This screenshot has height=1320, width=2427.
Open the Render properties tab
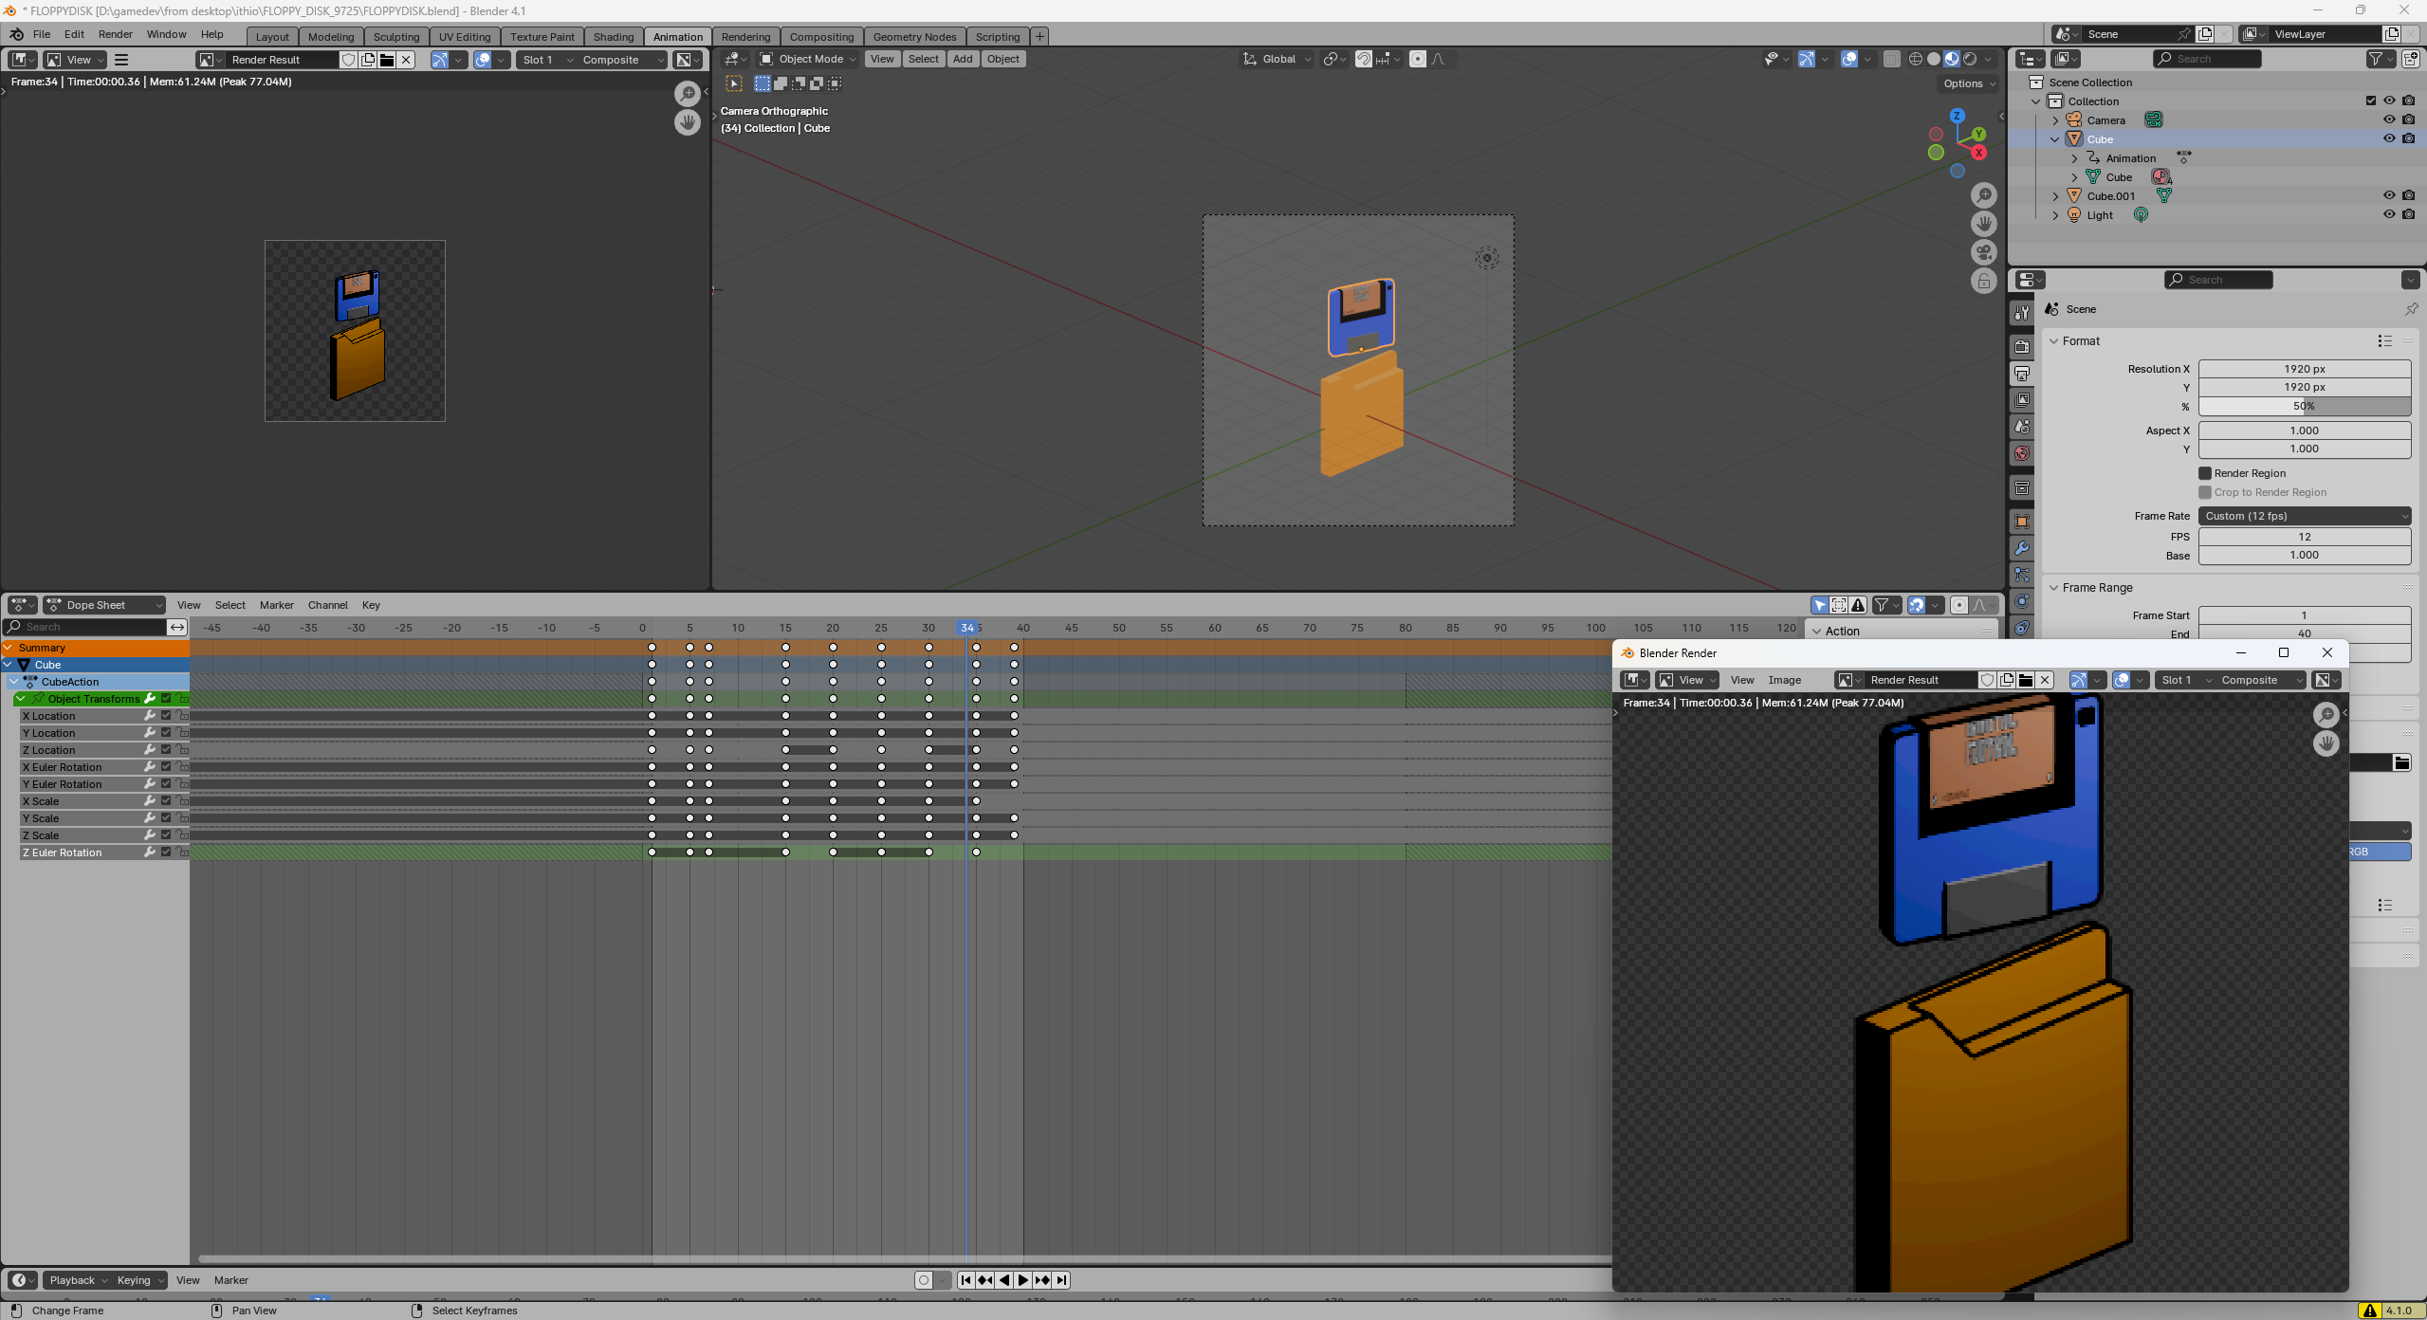(2022, 347)
